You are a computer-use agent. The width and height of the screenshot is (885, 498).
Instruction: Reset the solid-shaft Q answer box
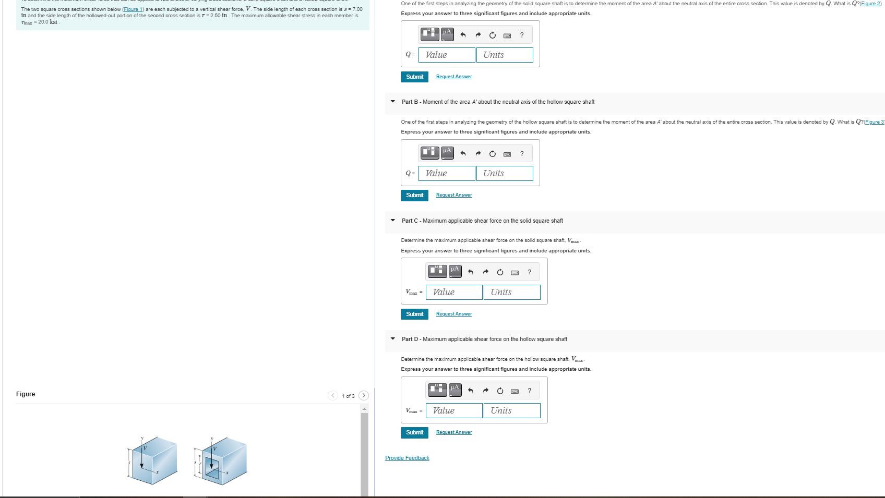(x=492, y=35)
